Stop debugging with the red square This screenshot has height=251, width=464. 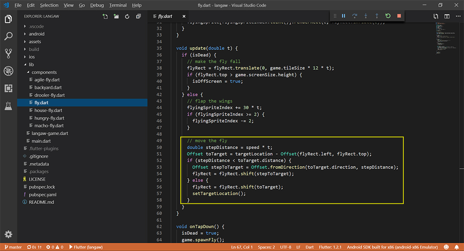coord(399,16)
